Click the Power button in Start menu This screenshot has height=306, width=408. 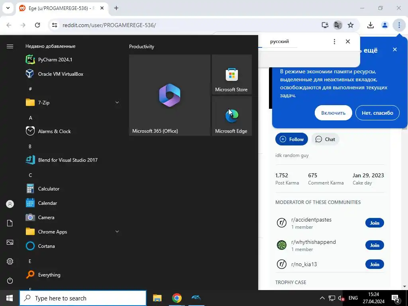tap(10, 280)
